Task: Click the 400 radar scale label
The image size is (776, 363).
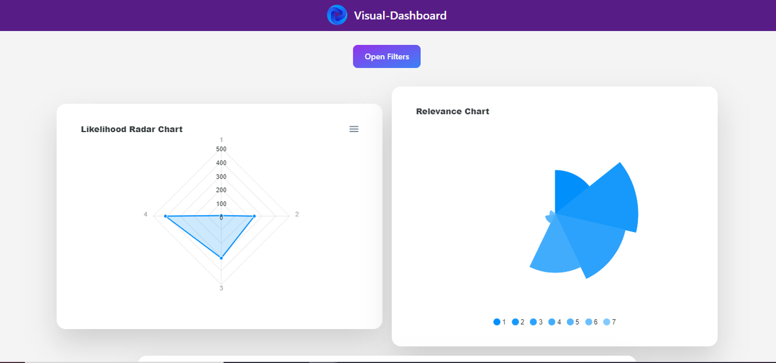Action: click(x=221, y=163)
